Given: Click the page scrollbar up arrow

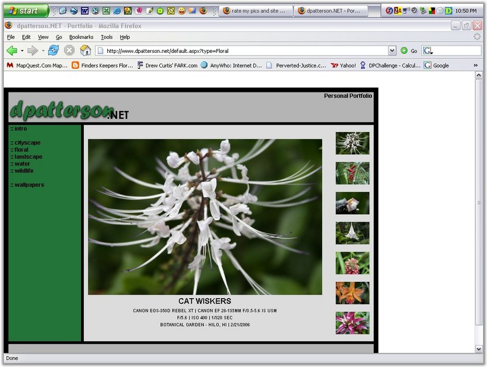Looking at the screenshot, I should 478,75.
